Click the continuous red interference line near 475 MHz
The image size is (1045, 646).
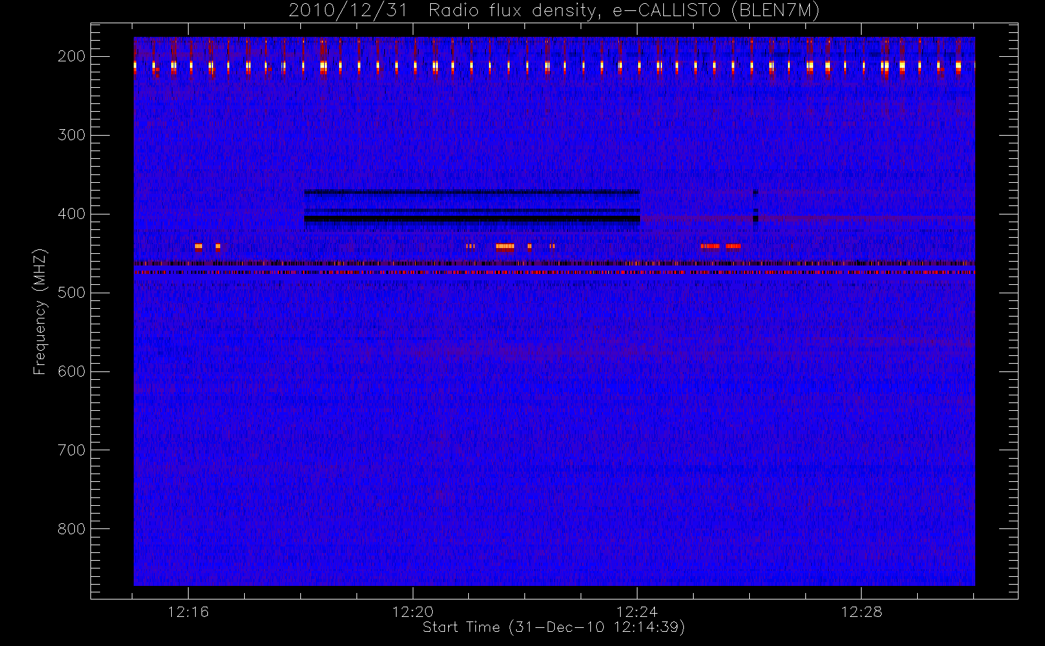click(x=554, y=273)
